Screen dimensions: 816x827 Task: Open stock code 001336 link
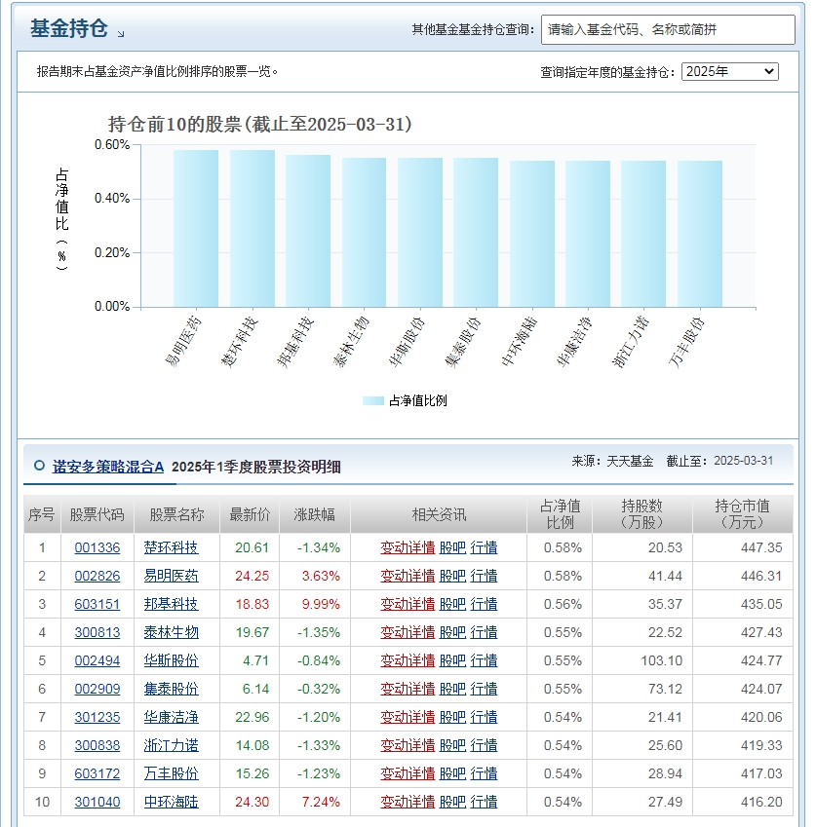(97, 547)
